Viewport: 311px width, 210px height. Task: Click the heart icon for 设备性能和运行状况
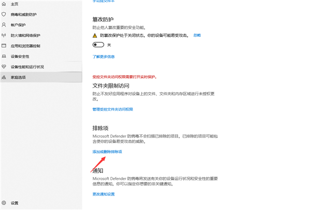[x=4, y=66]
